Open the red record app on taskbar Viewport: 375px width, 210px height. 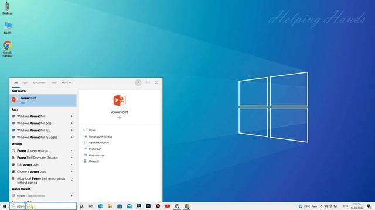click(158, 206)
